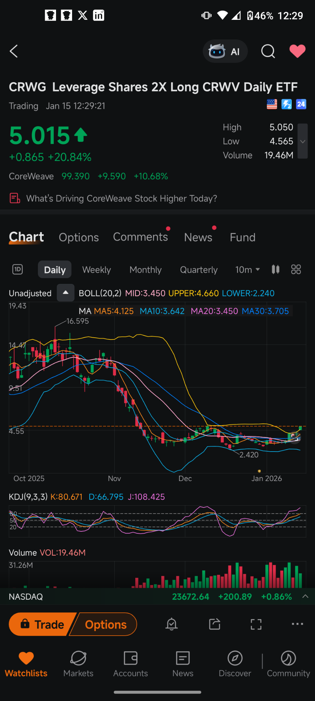Tap the US flag market icon
The image size is (315, 701).
click(x=272, y=104)
